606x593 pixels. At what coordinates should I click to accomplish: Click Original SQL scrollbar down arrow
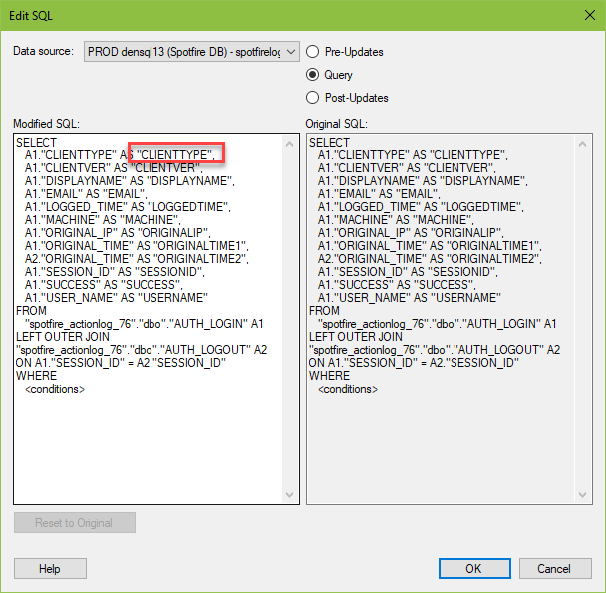(x=582, y=494)
